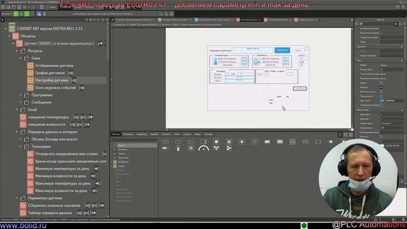
Task: Toggle checkbox below the text color property
Action: (x=381, y=105)
